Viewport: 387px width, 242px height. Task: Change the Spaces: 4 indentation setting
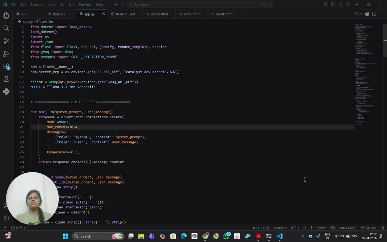[x=280, y=228]
